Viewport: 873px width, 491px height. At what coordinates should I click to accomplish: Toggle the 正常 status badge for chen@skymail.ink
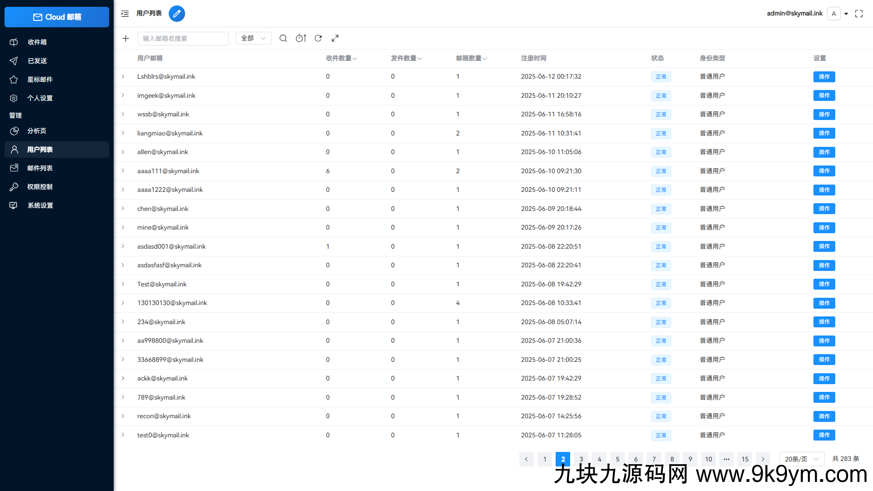coord(661,209)
